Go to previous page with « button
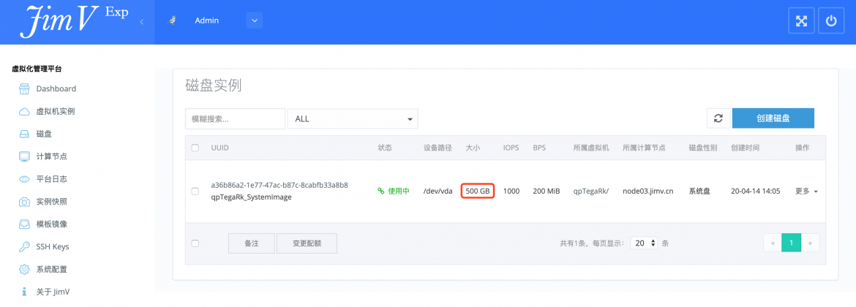856x307 pixels. [773, 243]
